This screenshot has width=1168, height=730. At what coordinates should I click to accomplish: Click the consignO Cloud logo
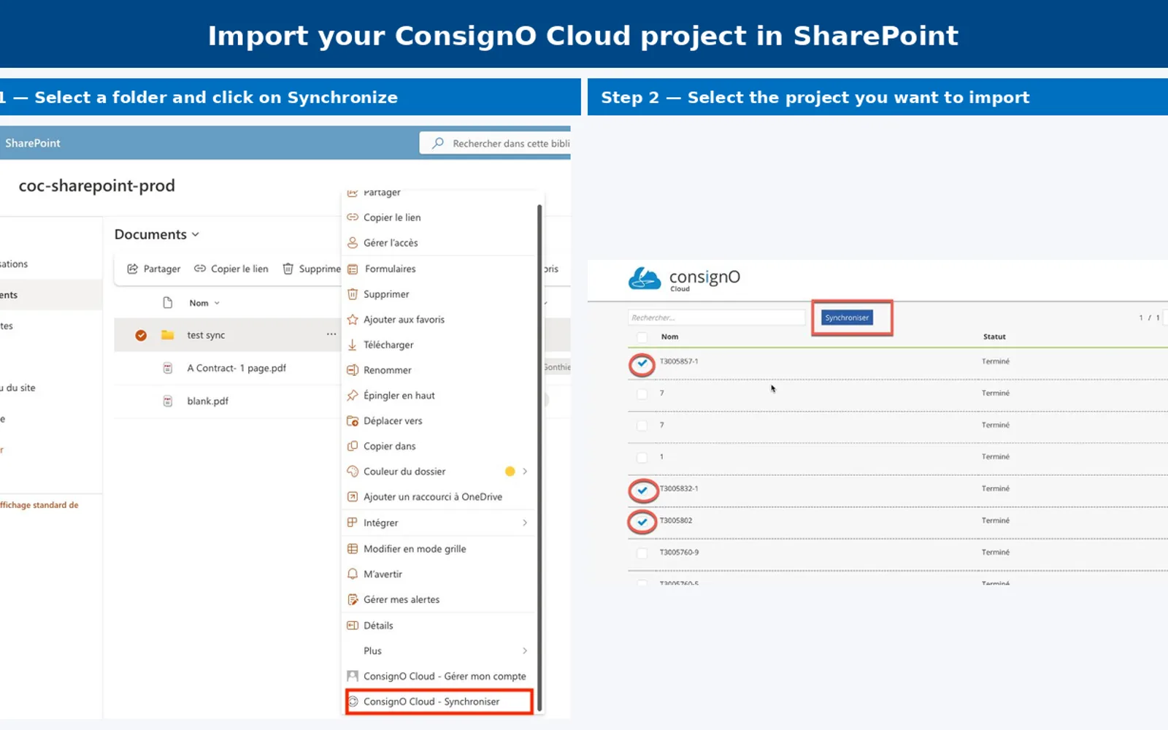click(x=685, y=278)
